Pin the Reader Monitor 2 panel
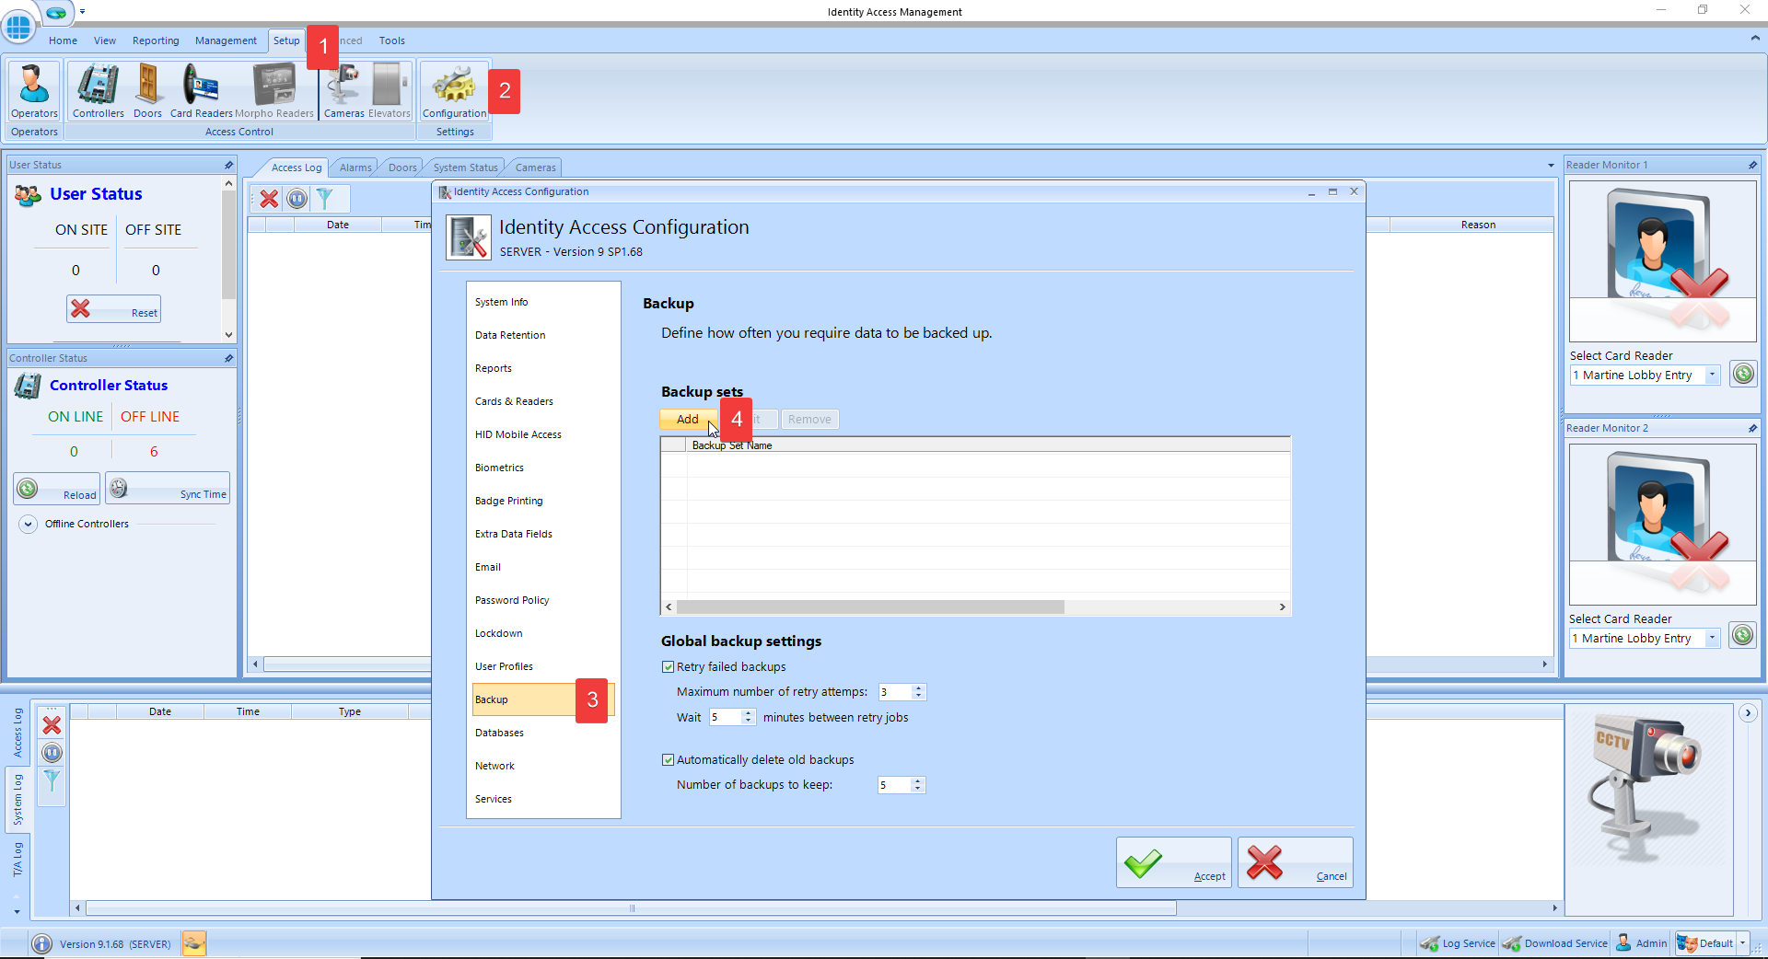Viewport: 1768px width, 959px height. pyautogui.click(x=1752, y=428)
